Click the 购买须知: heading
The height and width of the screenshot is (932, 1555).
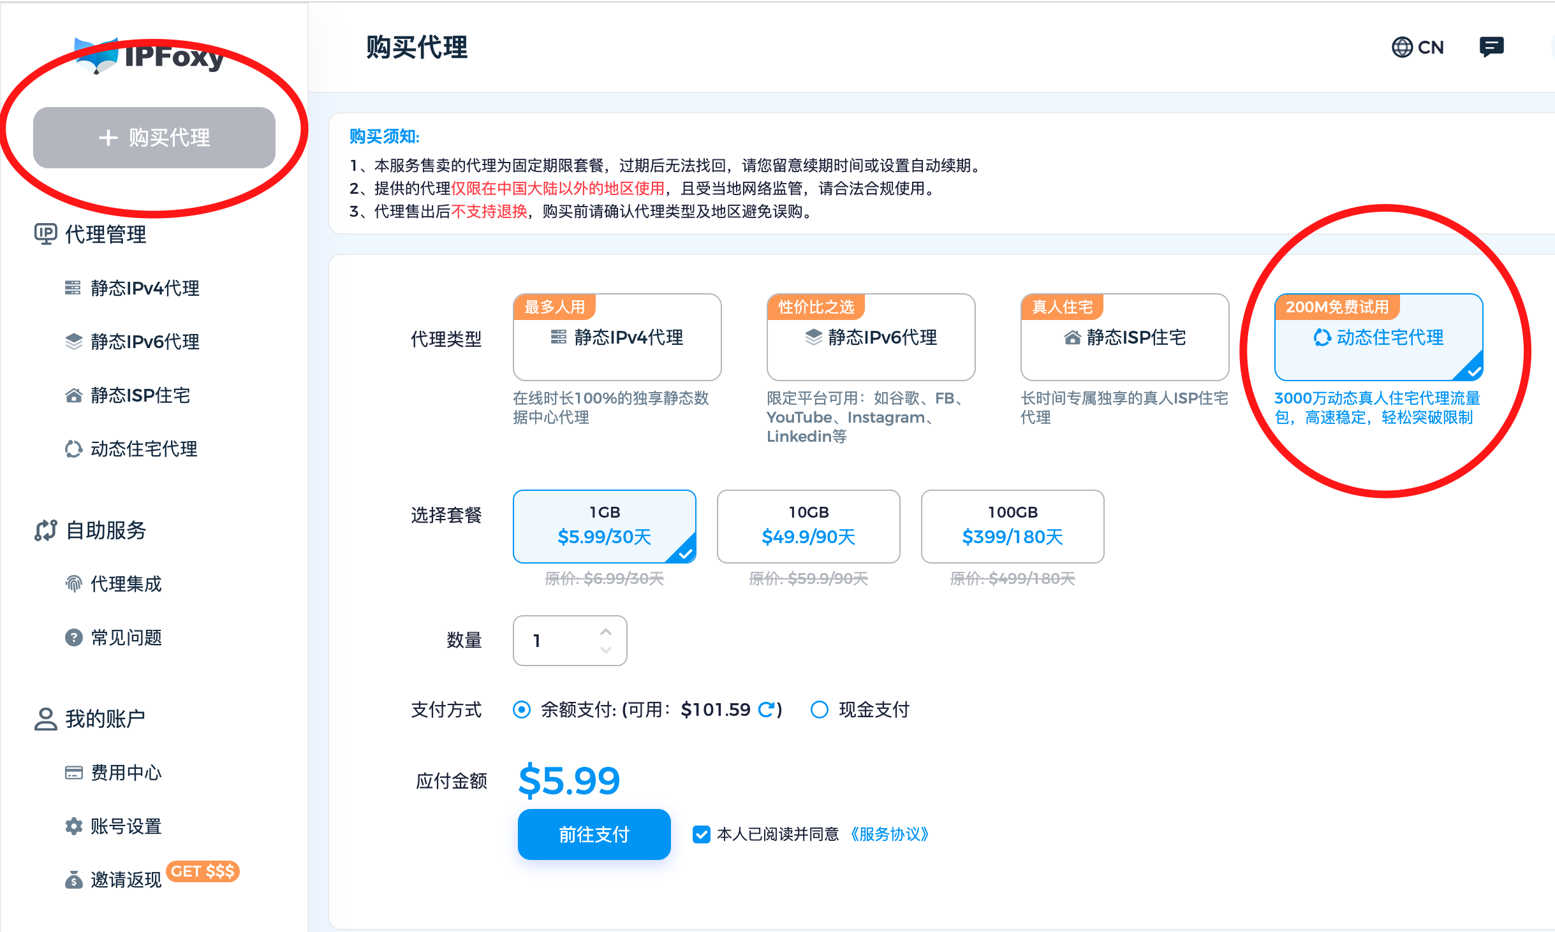[384, 136]
